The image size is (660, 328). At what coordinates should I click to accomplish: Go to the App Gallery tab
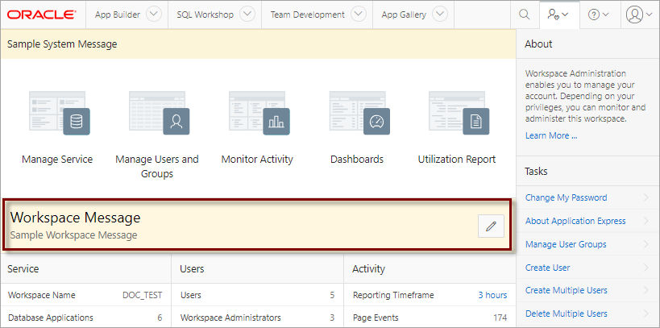pos(404,15)
